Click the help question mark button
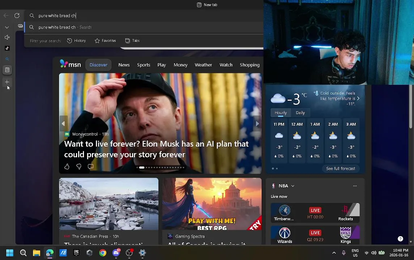414x260 pixels. point(400,239)
